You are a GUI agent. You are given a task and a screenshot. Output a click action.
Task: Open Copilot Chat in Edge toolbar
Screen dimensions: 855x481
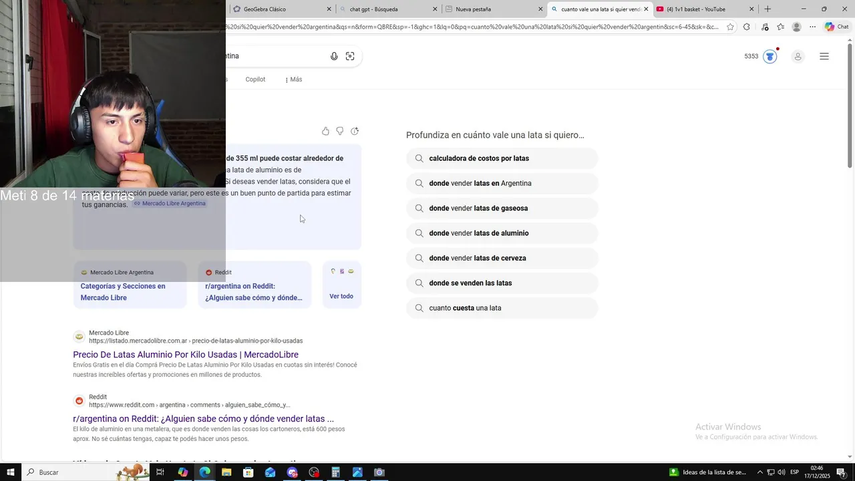click(836, 27)
